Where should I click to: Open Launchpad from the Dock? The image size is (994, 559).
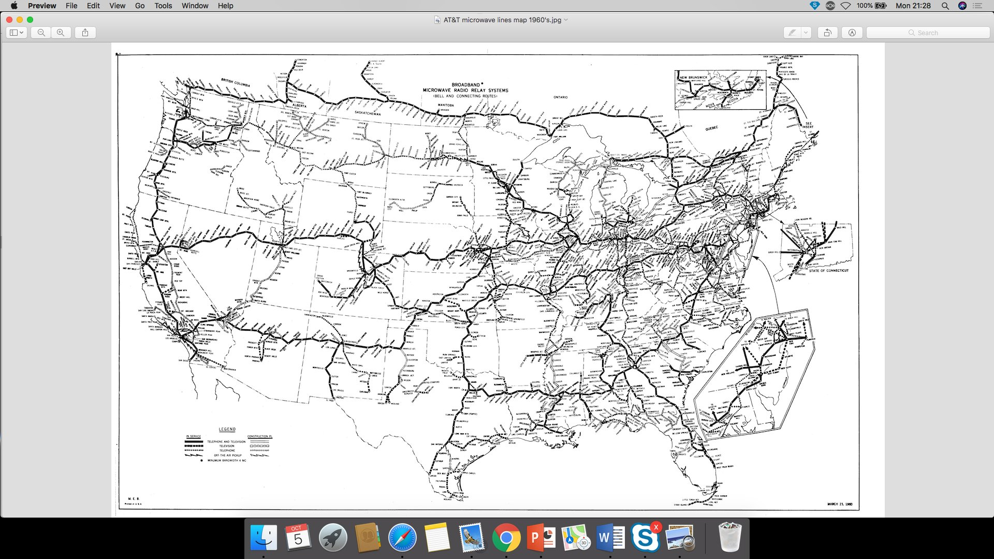[x=332, y=538]
